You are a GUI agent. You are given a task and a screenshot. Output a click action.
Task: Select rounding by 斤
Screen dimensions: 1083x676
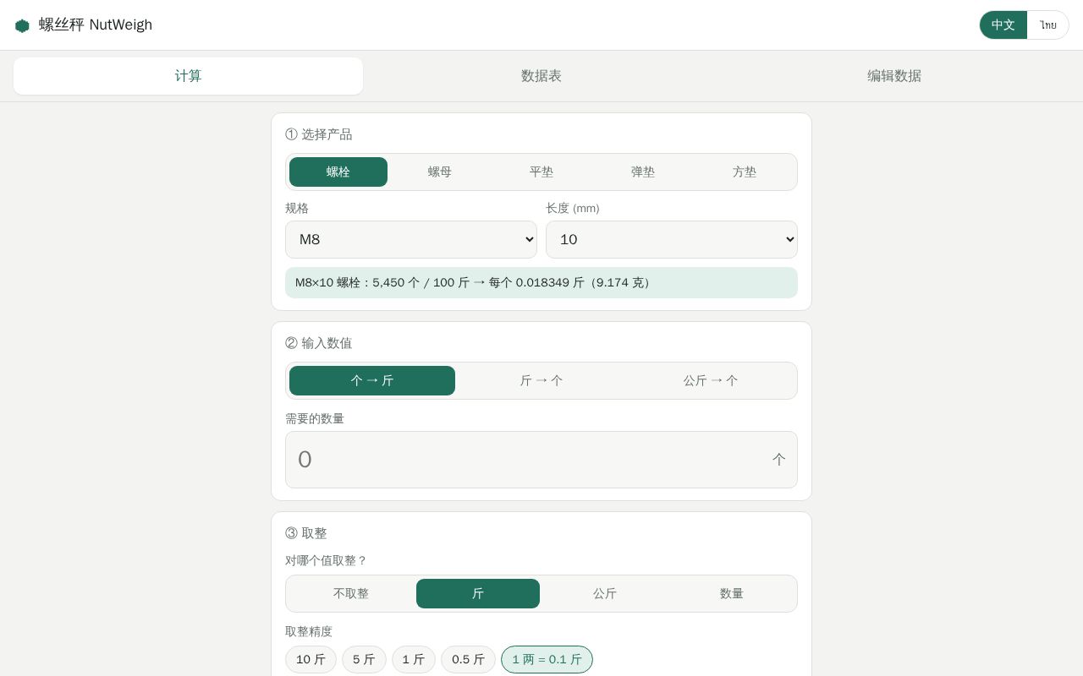[478, 593]
